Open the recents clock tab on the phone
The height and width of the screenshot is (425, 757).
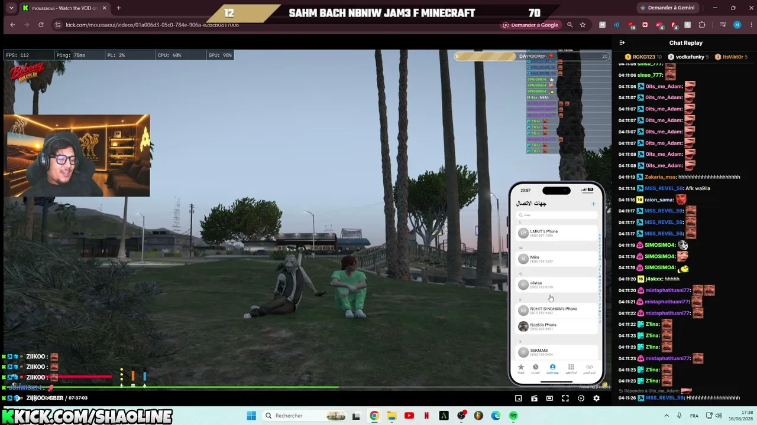click(536, 368)
